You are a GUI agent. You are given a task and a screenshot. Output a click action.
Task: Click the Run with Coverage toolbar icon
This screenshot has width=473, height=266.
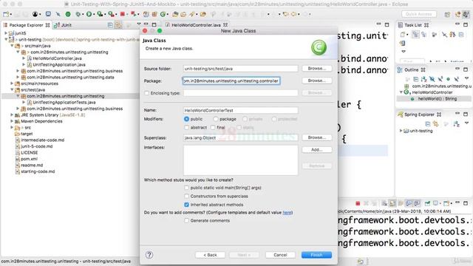pos(100,14)
